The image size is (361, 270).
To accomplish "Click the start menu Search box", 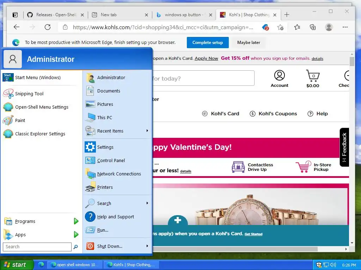I will pyautogui.click(x=37, y=247).
